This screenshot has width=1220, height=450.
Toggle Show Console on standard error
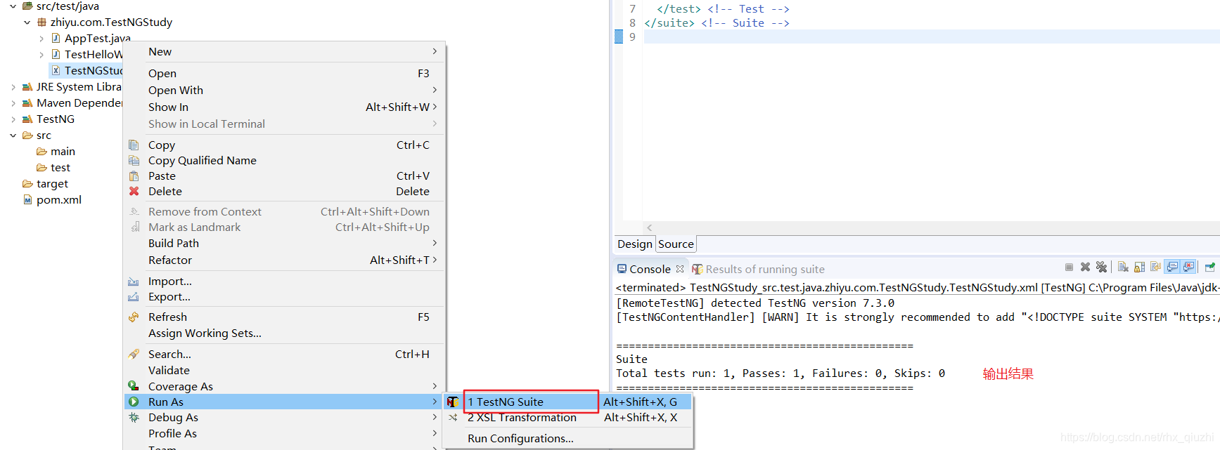point(1188,267)
